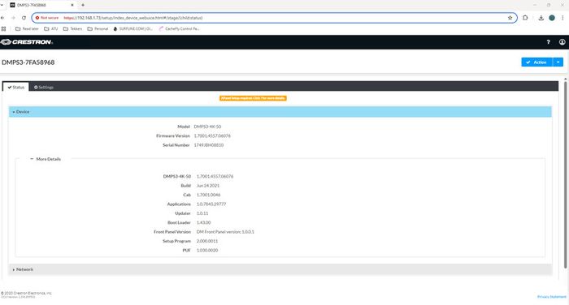Open a new browser tab with plus icon
This screenshot has height=305, width=569.
point(83,5)
